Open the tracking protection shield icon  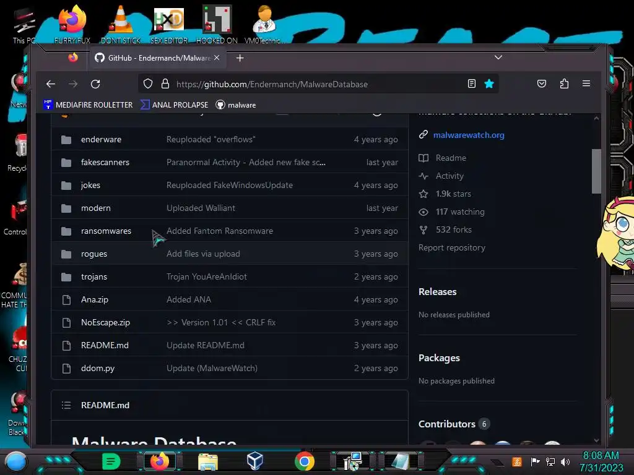click(148, 83)
